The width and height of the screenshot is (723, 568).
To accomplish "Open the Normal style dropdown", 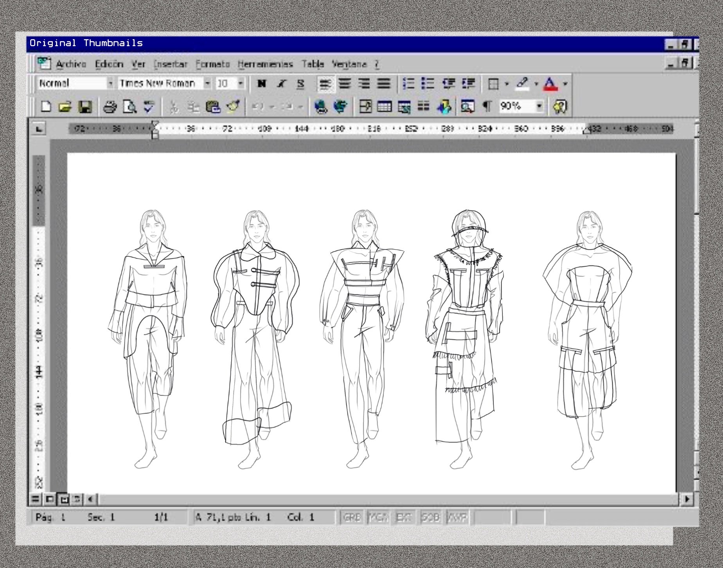I will tap(111, 83).
